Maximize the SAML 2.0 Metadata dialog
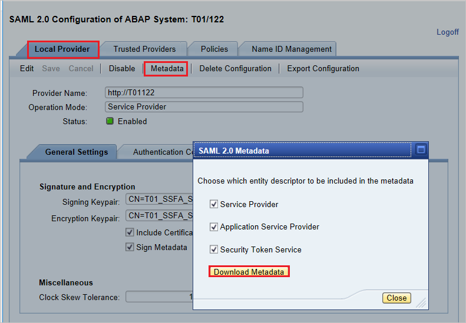466x323 pixels. pos(421,149)
